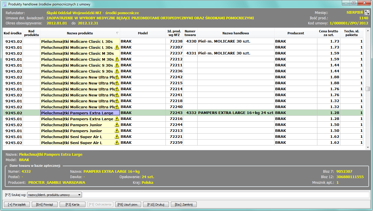Screen dimensions: 373x211
Task: Click the Bloz 7 value 9052307
Action: pos(344,172)
